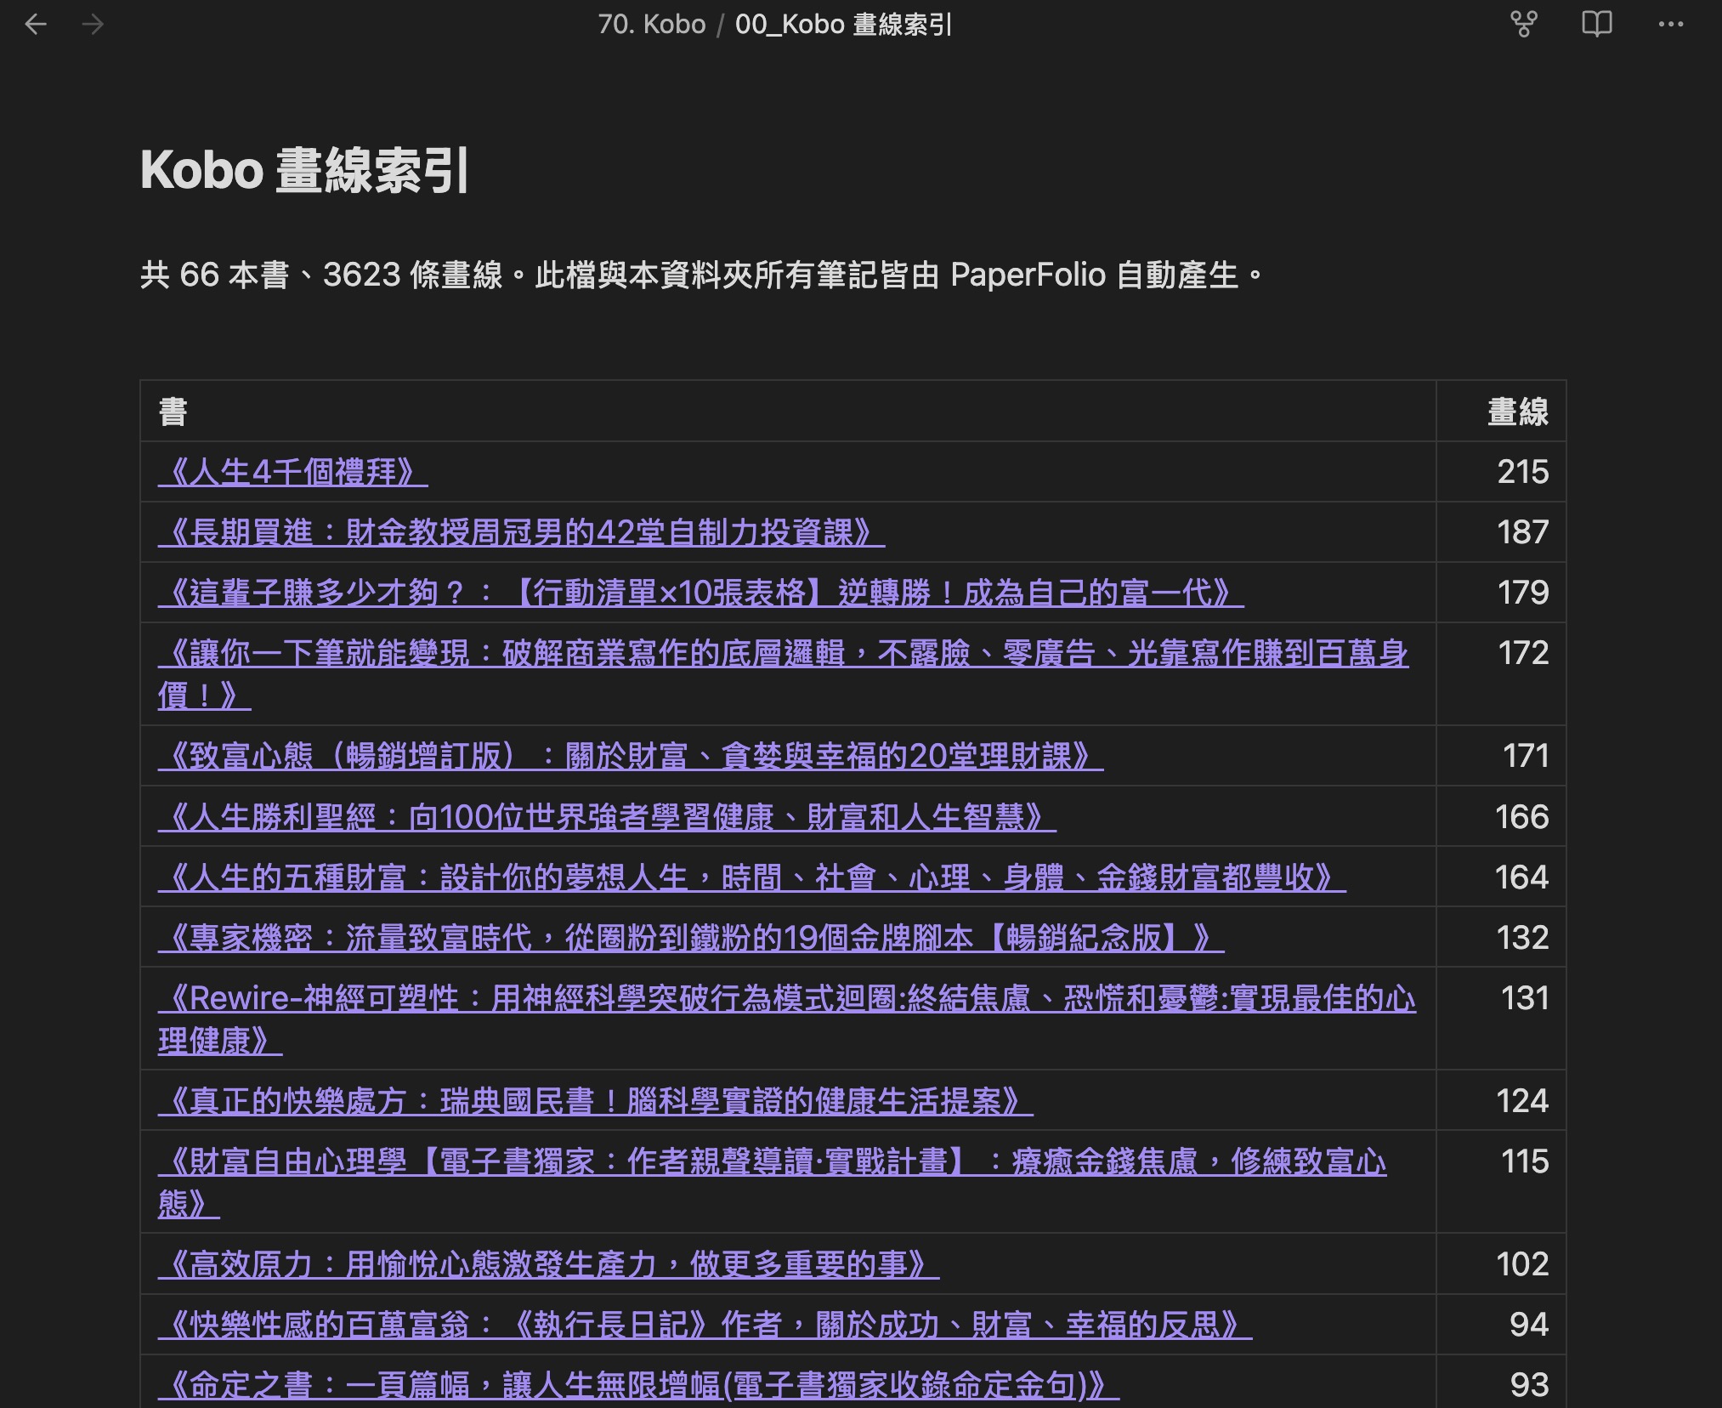Image resolution: width=1722 pixels, height=1408 pixels.
Task: Click the 'Kobo 畫線索引' heading
Action: (304, 170)
